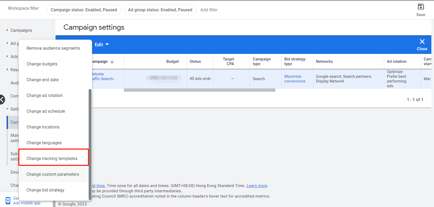
Task: Click the Website traffic-Search campaign link
Action: point(103,76)
